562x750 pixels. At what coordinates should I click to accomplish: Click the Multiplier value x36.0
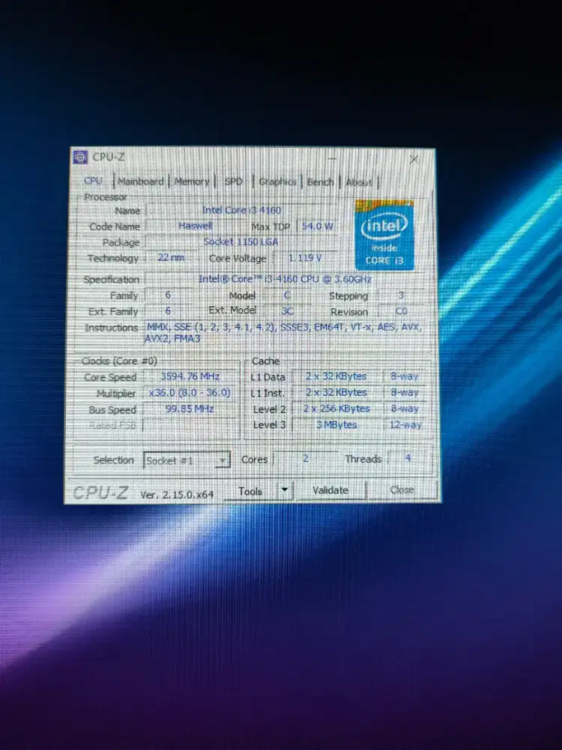point(190,393)
